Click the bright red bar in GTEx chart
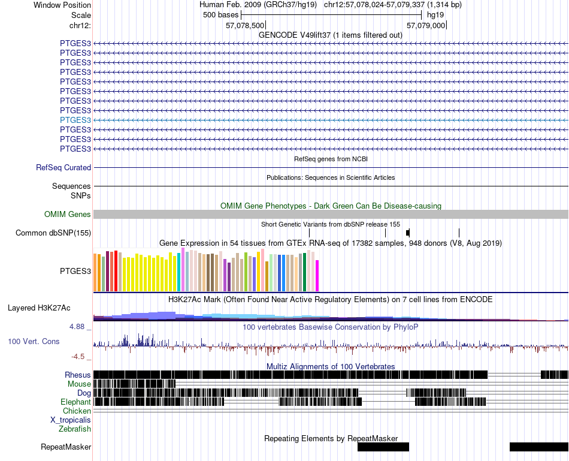 (116, 270)
